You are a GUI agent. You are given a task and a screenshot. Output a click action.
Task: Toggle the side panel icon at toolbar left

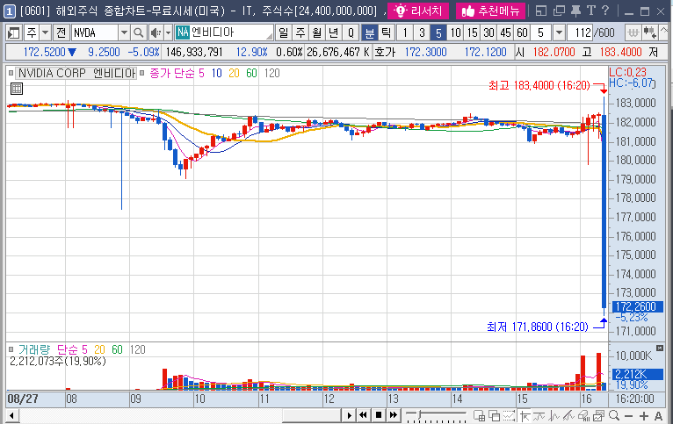pyautogui.click(x=14, y=32)
